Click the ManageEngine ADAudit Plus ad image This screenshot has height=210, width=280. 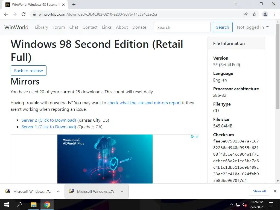click(x=105, y=159)
